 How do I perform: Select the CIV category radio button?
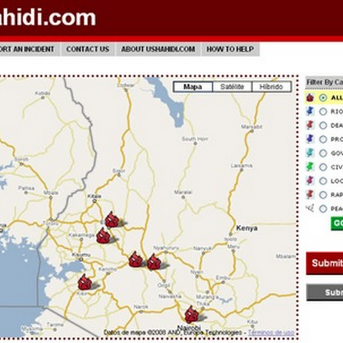[x=323, y=167]
